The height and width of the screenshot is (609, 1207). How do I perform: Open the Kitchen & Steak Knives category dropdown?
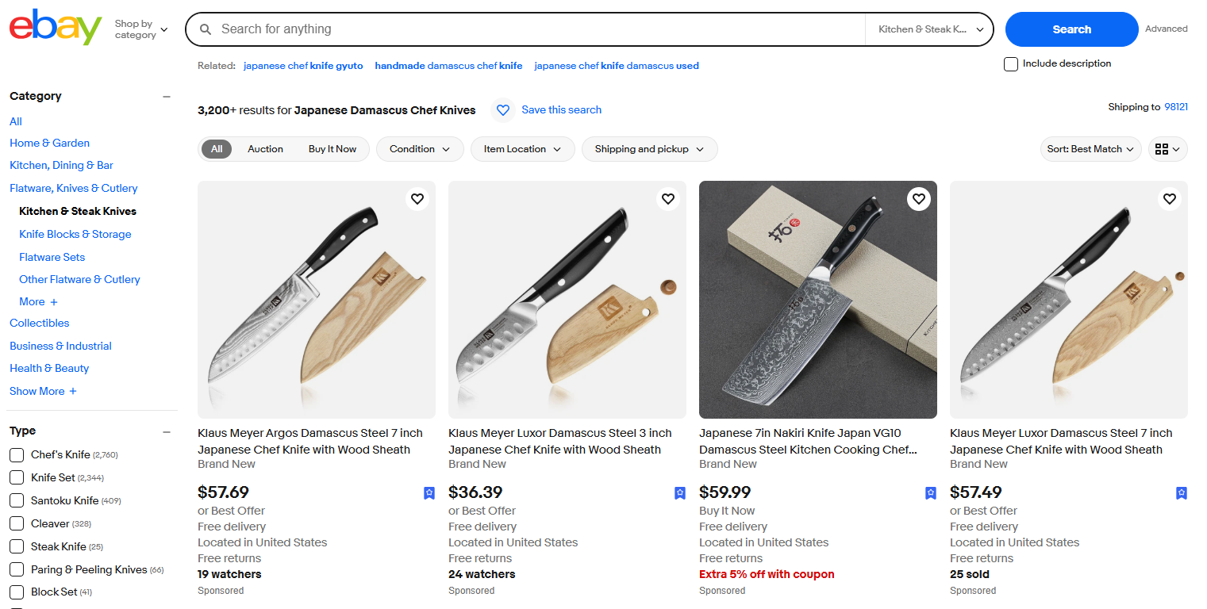928,28
